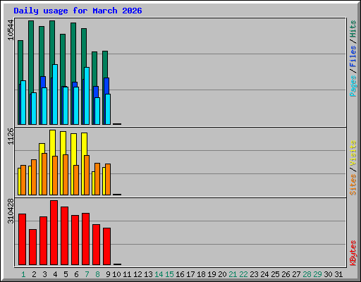Click the cyan pages bar for day 7
This screenshot has width=361, height=282.
(x=87, y=96)
